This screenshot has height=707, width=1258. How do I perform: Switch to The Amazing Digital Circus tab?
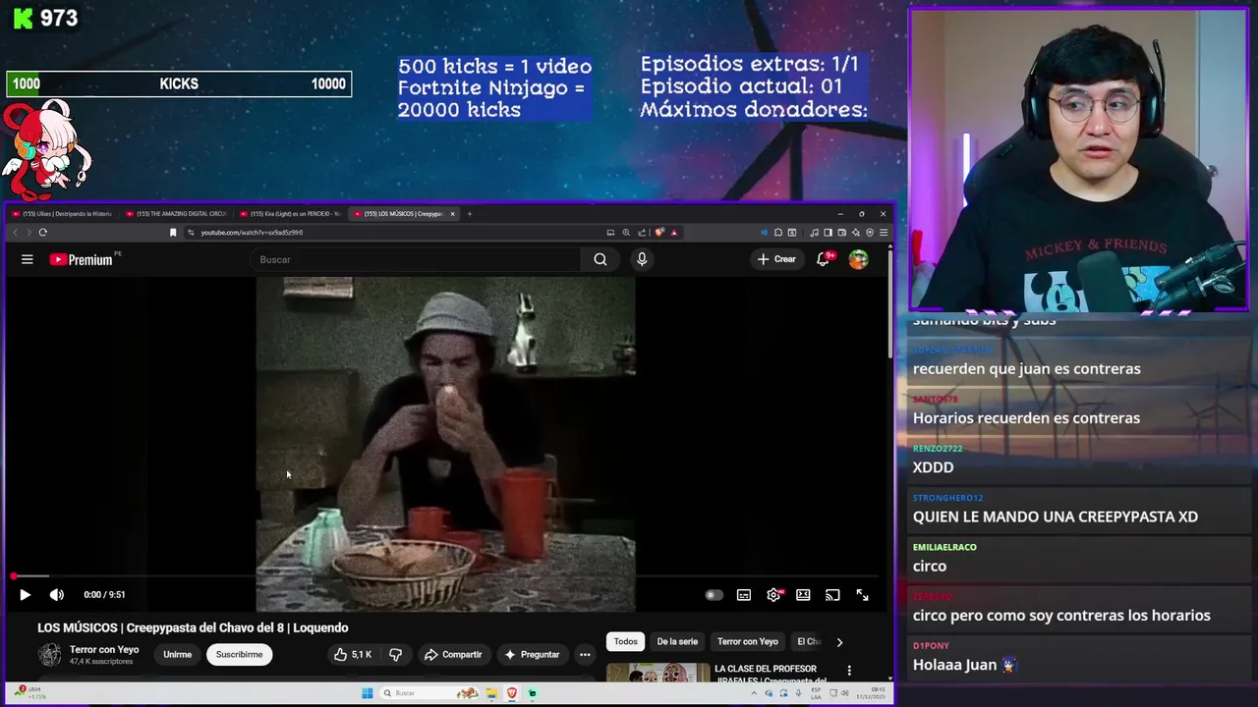click(x=177, y=214)
